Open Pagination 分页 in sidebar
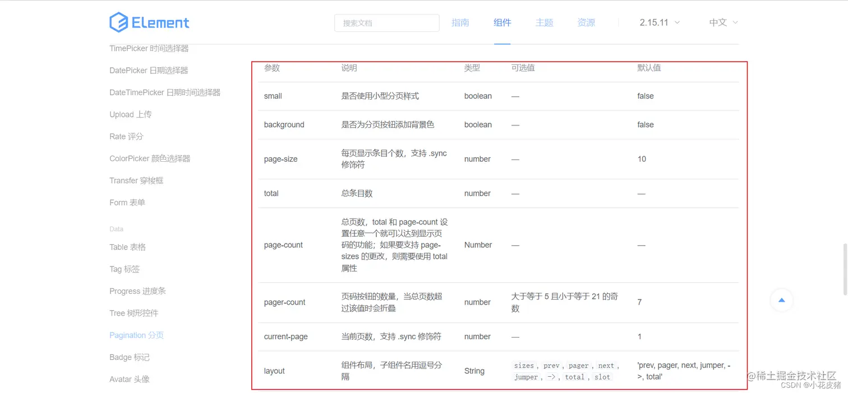This screenshot has height=393, width=848. click(x=136, y=335)
